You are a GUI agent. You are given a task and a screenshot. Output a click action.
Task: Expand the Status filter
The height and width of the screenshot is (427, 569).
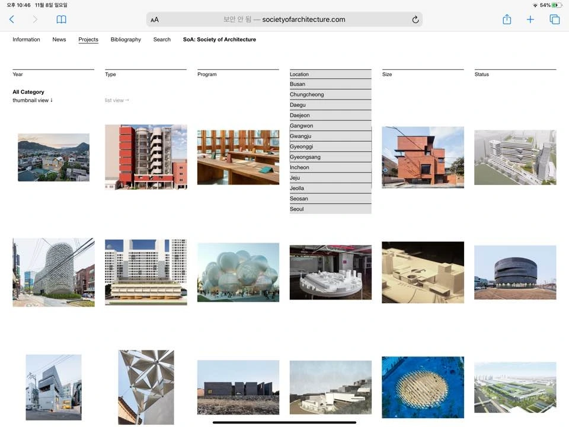515,74
